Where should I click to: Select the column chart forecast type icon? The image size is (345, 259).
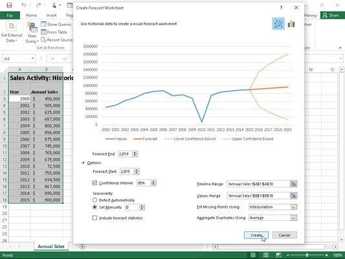click(x=291, y=24)
